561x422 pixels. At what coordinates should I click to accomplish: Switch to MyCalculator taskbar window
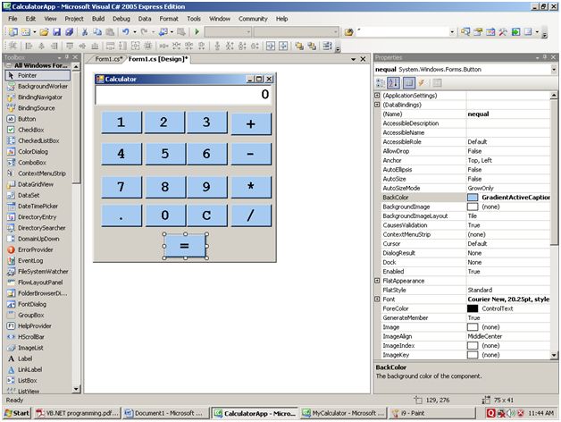pos(344,413)
